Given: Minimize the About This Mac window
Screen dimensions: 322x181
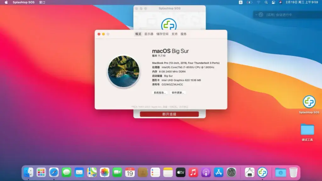Looking at the screenshot, I should [103, 34].
